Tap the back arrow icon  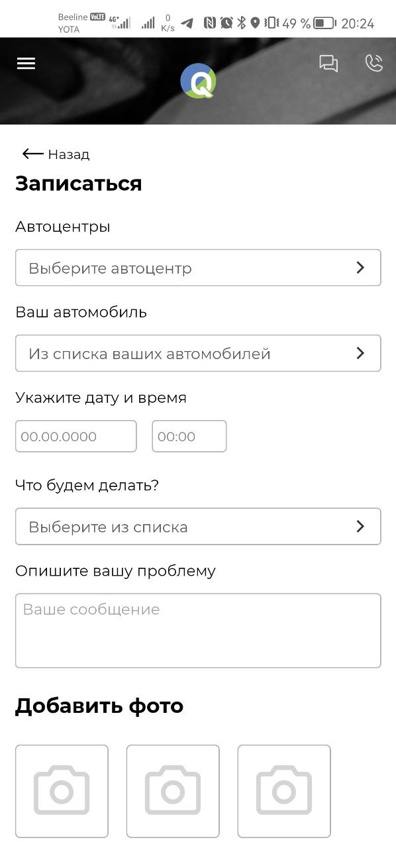tap(32, 154)
